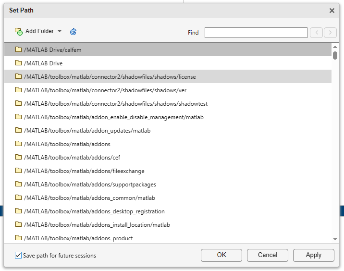The width and height of the screenshot is (344, 271).
Task: Select the shadows/ver path entry
Action: click(x=168, y=90)
